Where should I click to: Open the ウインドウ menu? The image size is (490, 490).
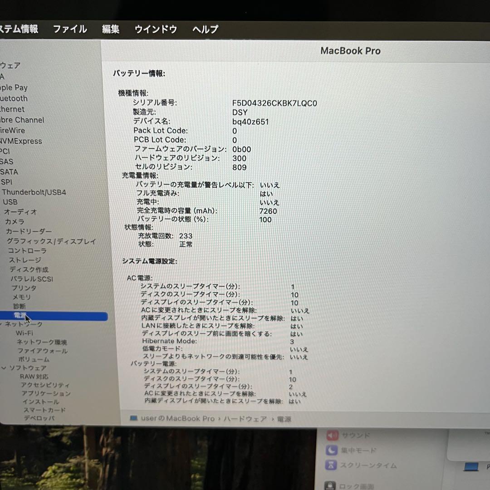pyautogui.click(x=156, y=29)
